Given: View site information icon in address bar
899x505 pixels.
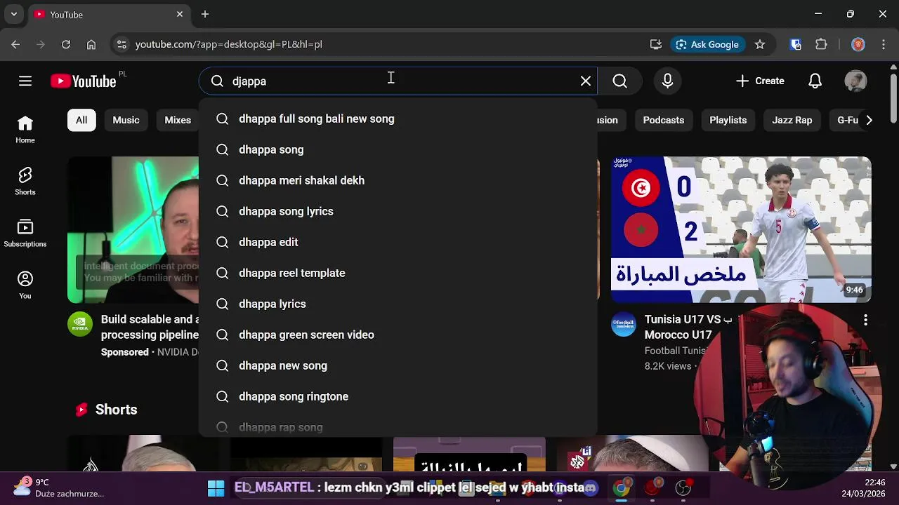Looking at the screenshot, I should click(122, 44).
